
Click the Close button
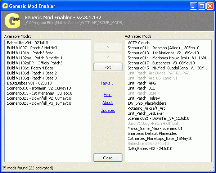point(108,158)
